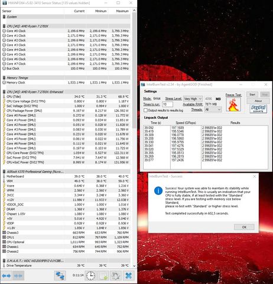Click the Times to run input field
The image size is (273, 284).
168,104
